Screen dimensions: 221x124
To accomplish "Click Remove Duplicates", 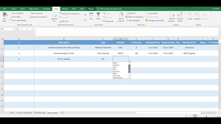I will [135, 17].
